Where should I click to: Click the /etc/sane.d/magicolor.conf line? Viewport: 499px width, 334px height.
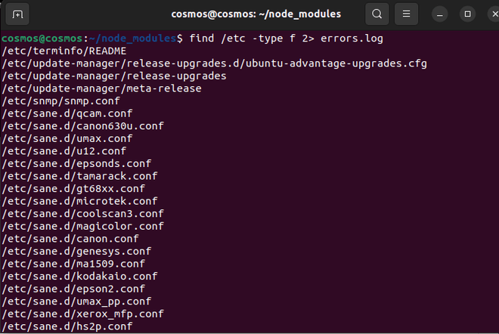(x=83, y=226)
